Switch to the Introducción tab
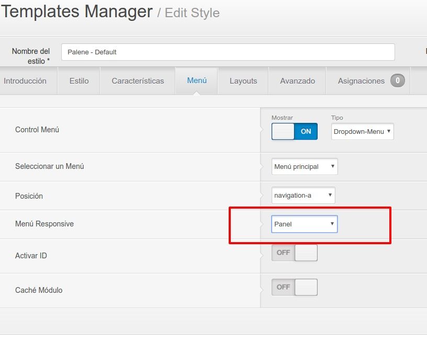Viewport: 427px width, 342px height. [25, 81]
